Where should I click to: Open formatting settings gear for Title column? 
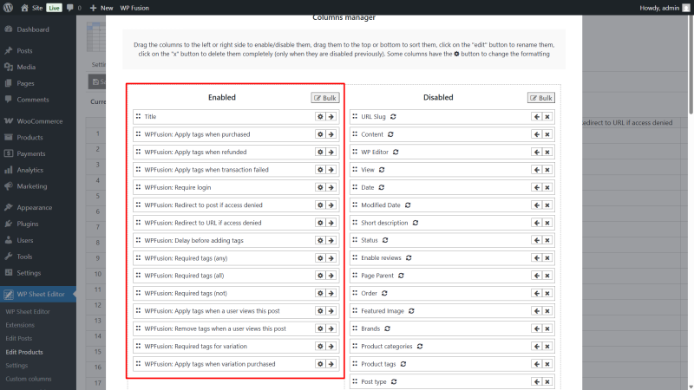coord(320,117)
